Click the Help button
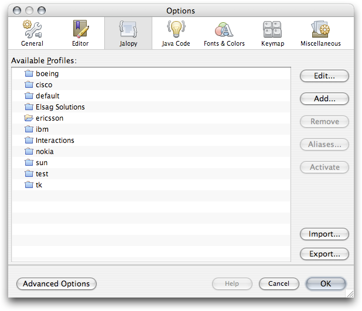Image resolution: width=362 pixels, height=311 pixels. tap(232, 283)
